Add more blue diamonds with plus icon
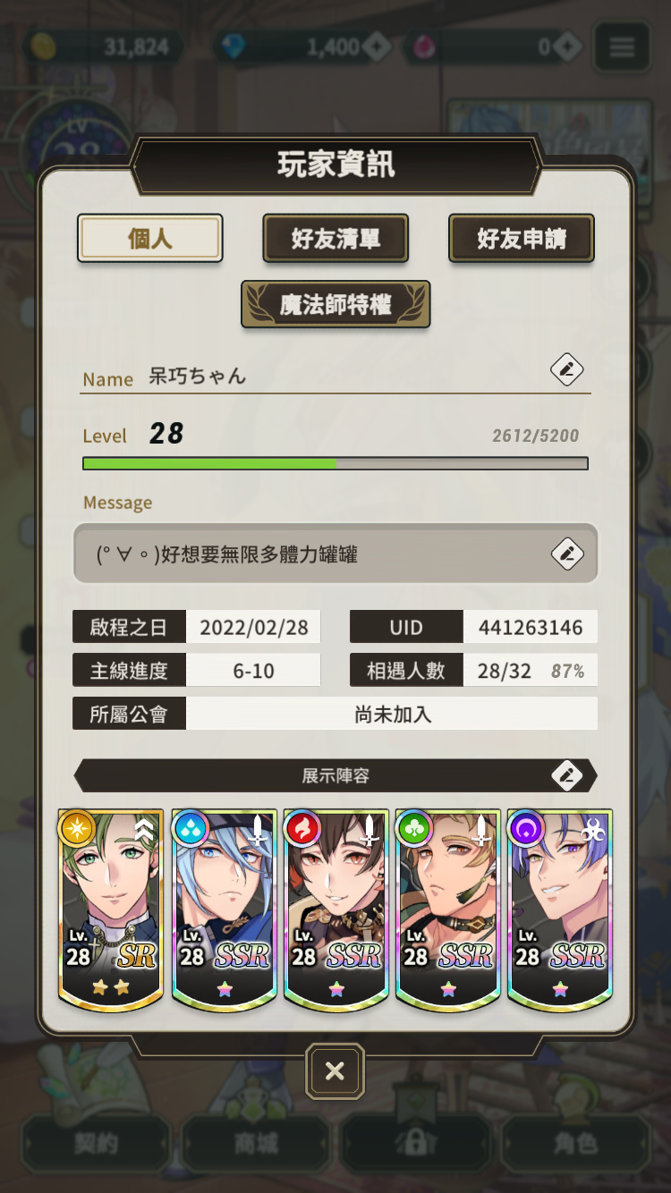The width and height of the screenshot is (671, 1193). pos(376,47)
